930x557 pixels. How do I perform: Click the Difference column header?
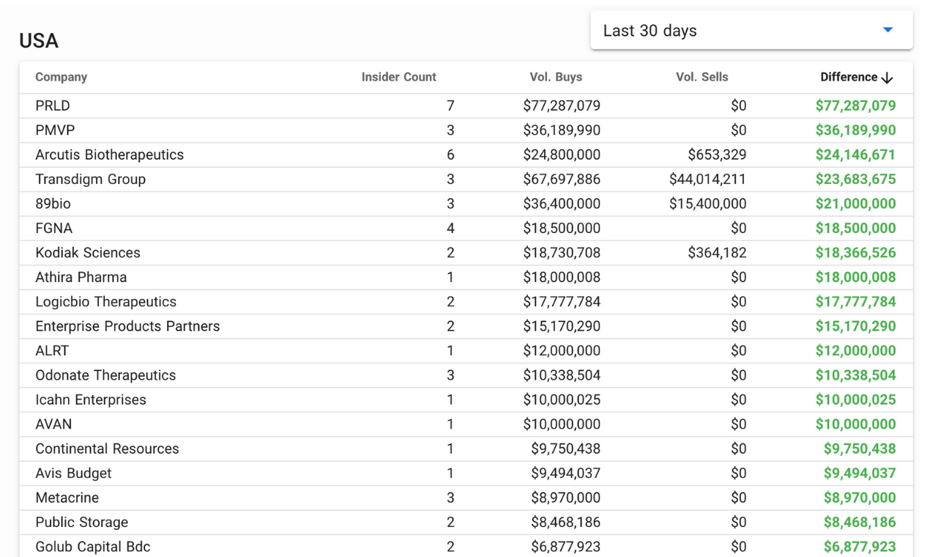point(850,77)
